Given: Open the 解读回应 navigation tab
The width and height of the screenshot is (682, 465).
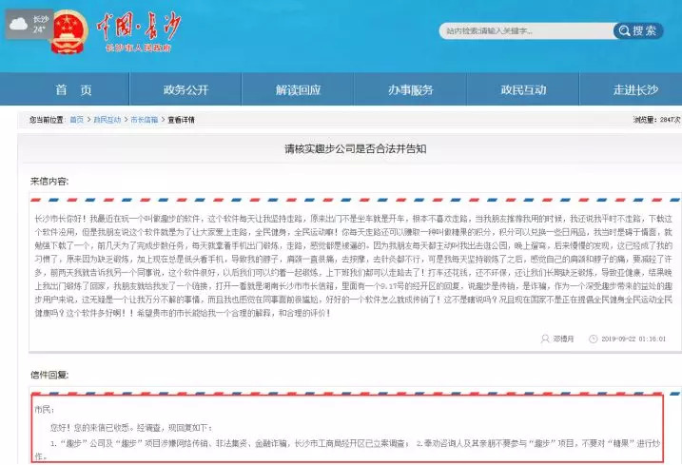Looking at the screenshot, I should tap(299, 89).
